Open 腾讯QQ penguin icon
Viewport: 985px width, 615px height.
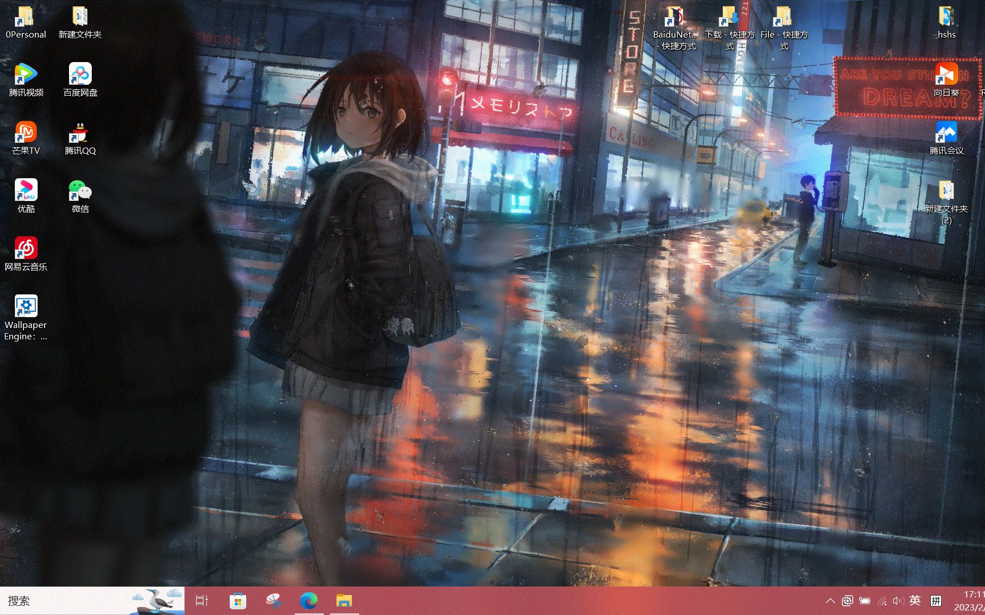(80, 138)
